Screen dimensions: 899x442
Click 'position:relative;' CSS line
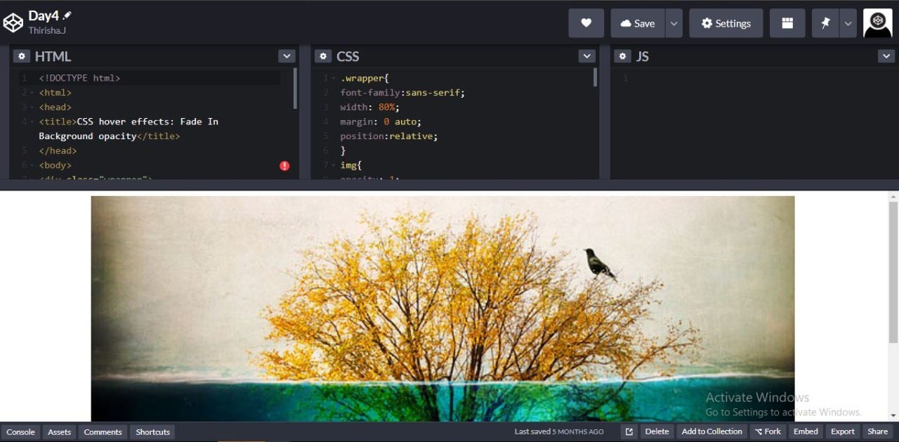pyautogui.click(x=389, y=136)
